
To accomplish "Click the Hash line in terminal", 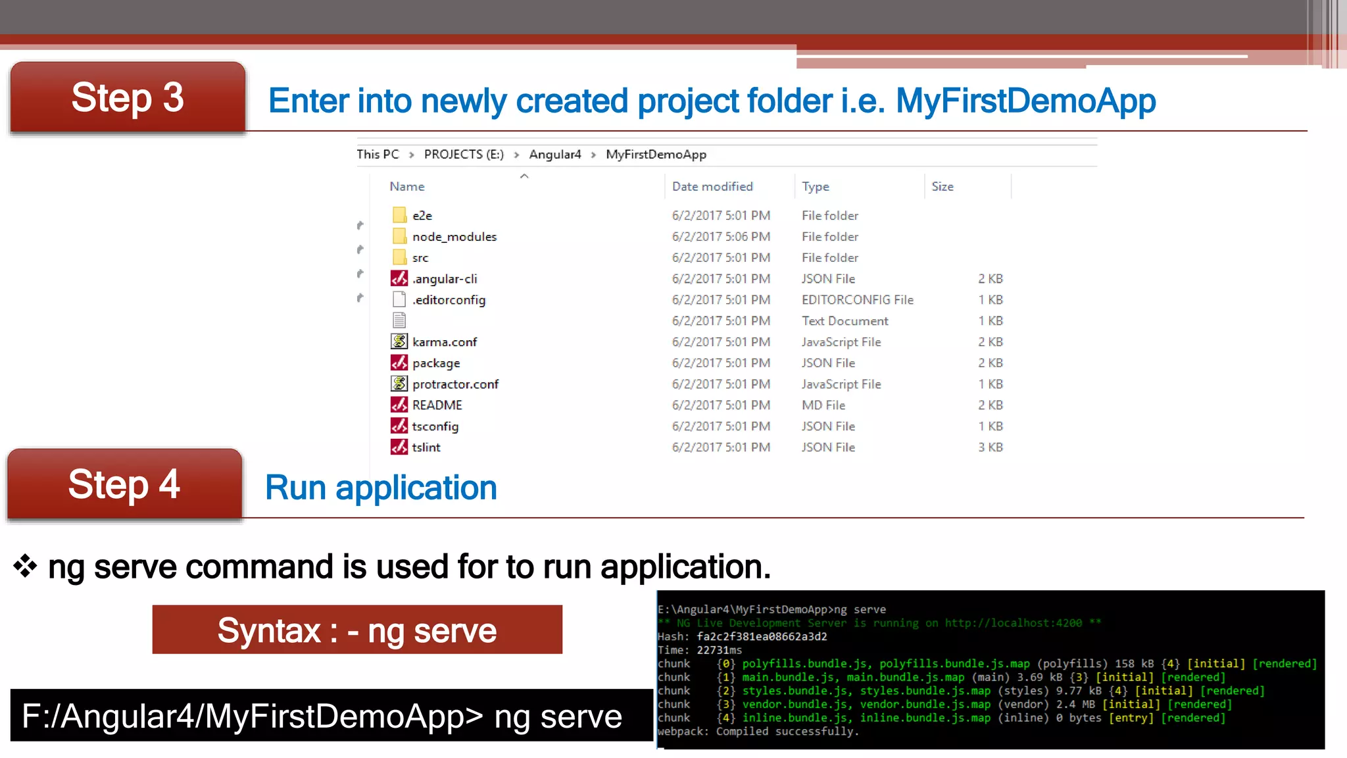I will (742, 636).
